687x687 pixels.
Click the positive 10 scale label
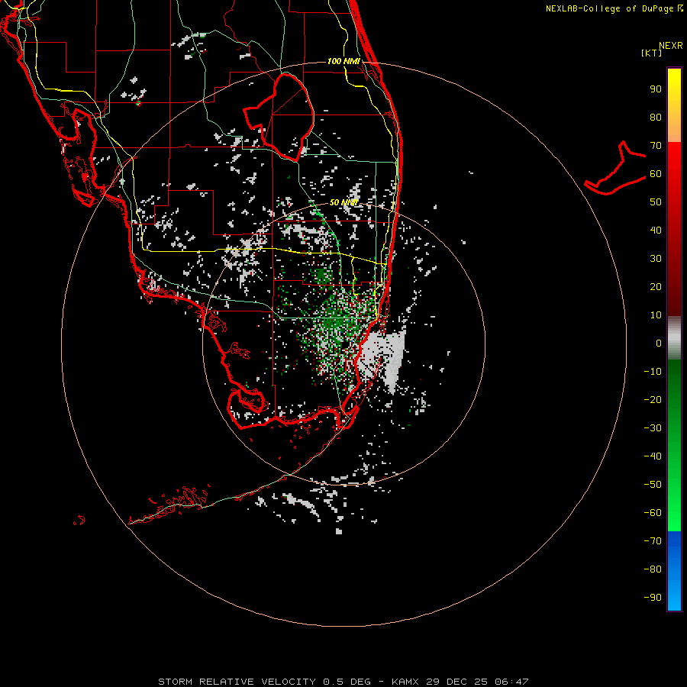tap(656, 315)
